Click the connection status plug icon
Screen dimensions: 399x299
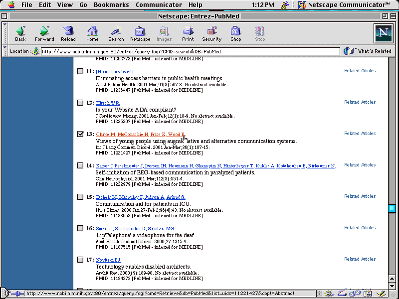click(17, 294)
